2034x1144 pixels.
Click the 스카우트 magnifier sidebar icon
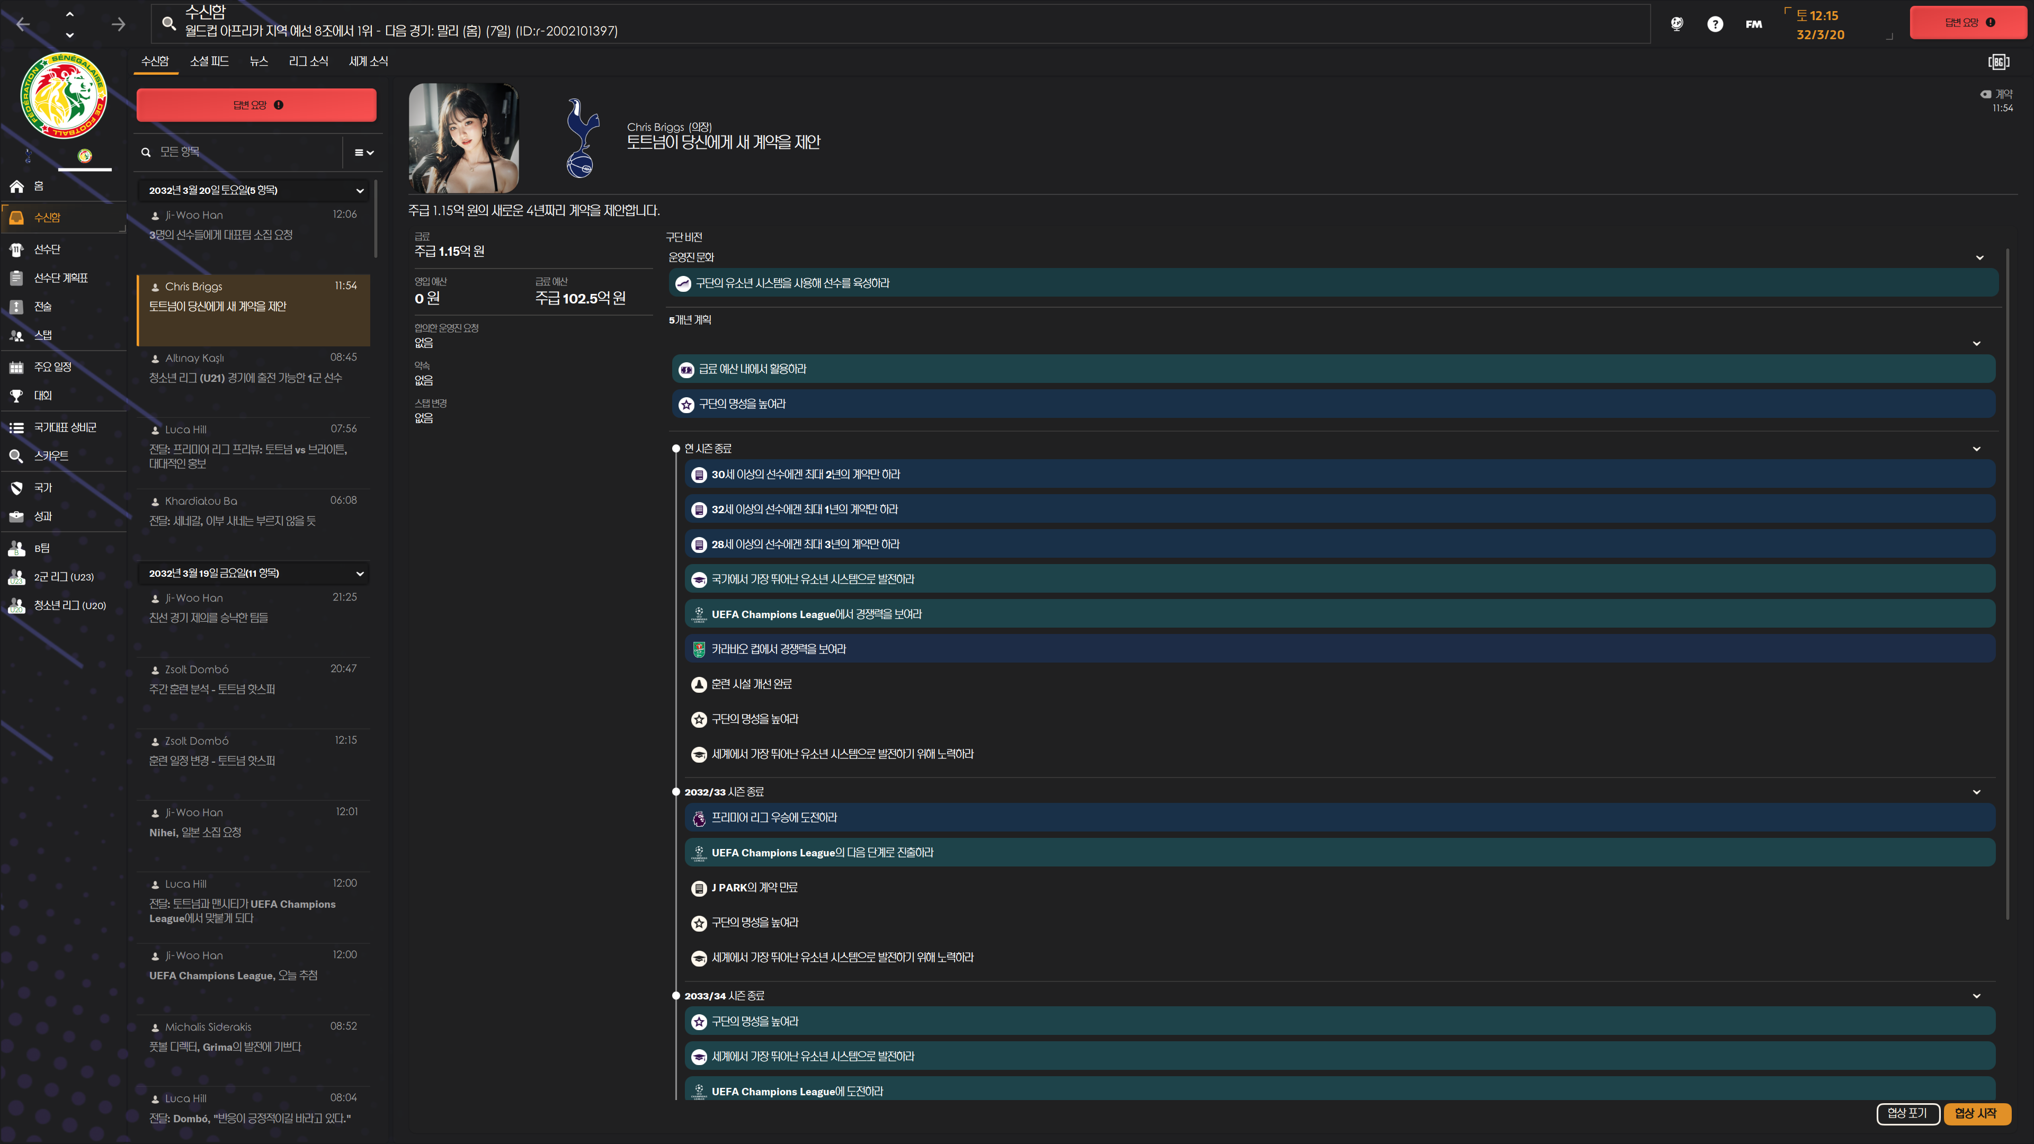[x=16, y=455]
